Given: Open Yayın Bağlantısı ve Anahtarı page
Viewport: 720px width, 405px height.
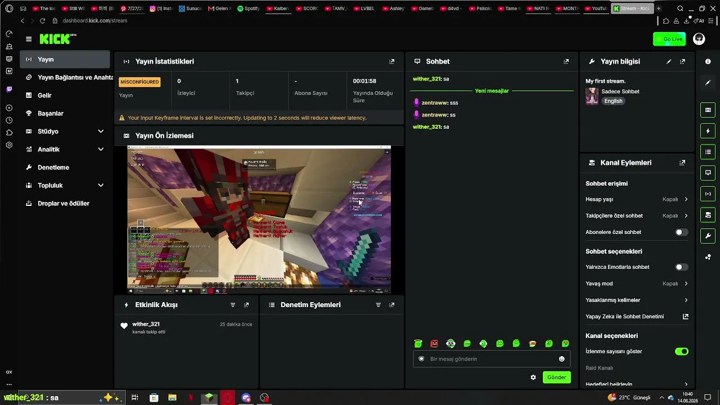Looking at the screenshot, I should pyautogui.click(x=65, y=78).
